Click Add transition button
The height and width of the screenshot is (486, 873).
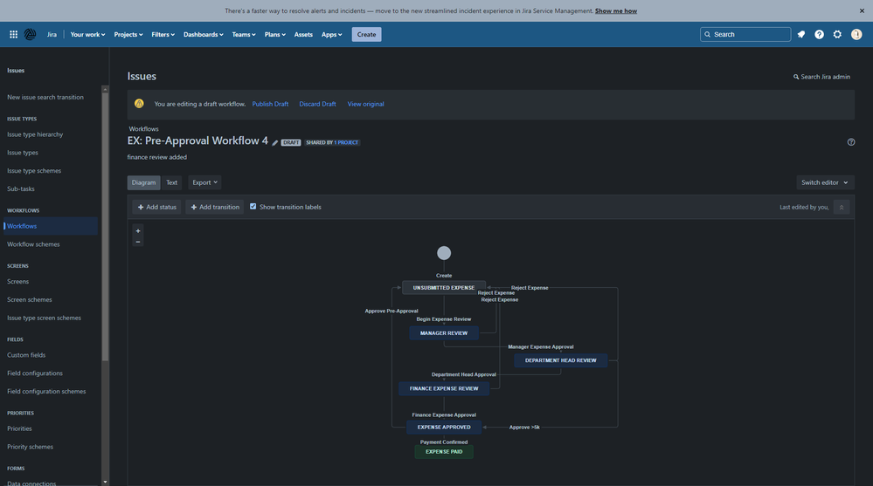coord(215,207)
